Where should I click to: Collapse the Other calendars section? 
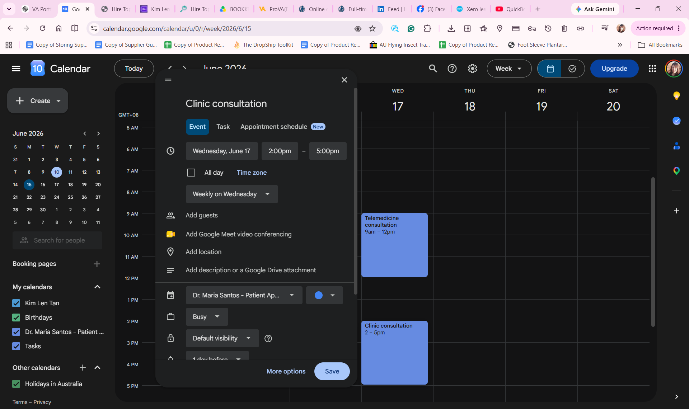tap(97, 368)
